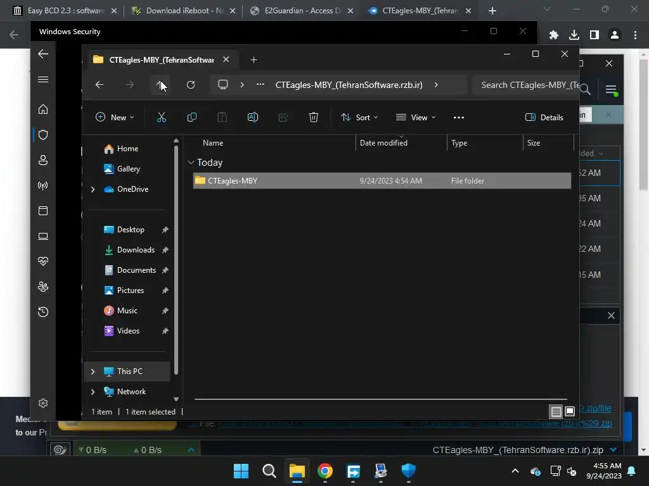The width and height of the screenshot is (649, 486).
Task: Click the forward arrow in File Explorer
Action: (130, 85)
